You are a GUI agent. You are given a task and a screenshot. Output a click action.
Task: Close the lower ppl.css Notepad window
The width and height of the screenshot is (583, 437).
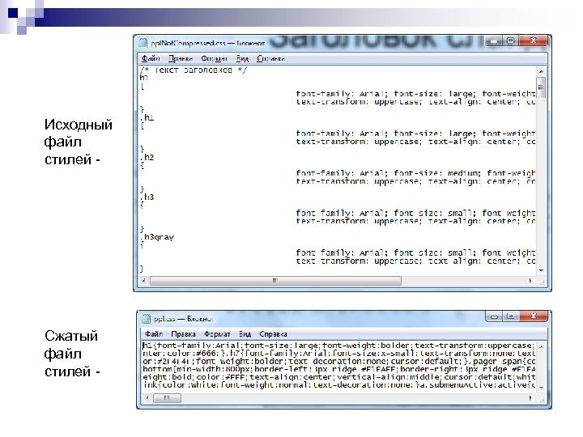533,316
